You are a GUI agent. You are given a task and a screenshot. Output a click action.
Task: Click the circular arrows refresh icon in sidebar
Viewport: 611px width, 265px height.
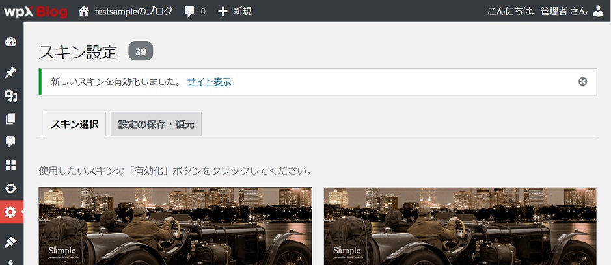(x=10, y=188)
